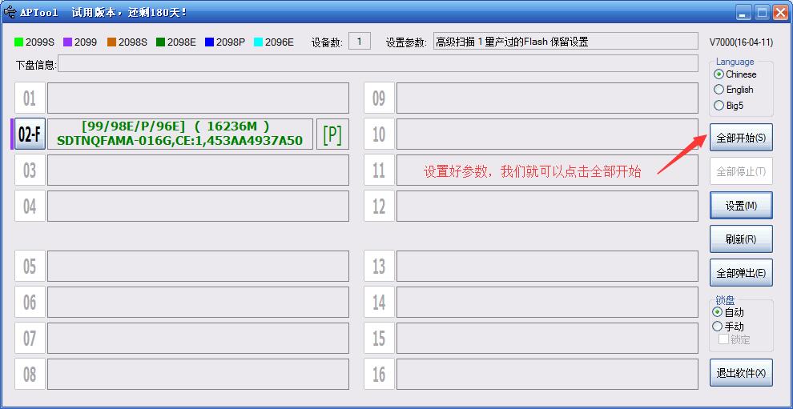Viewport: 793px width, 409px height.
Task: Click the V7000(16-04-11) version text
Action: [x=741, y=42]
